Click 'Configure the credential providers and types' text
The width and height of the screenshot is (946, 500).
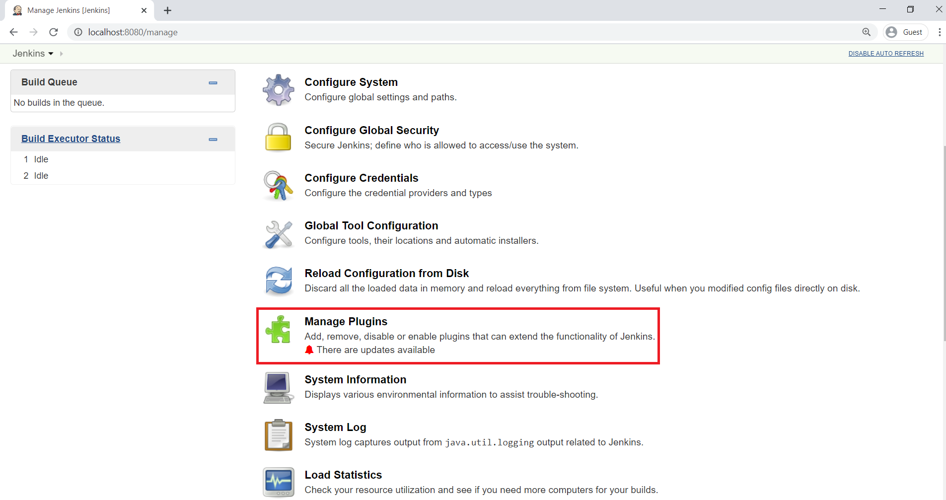click(398, 193)
